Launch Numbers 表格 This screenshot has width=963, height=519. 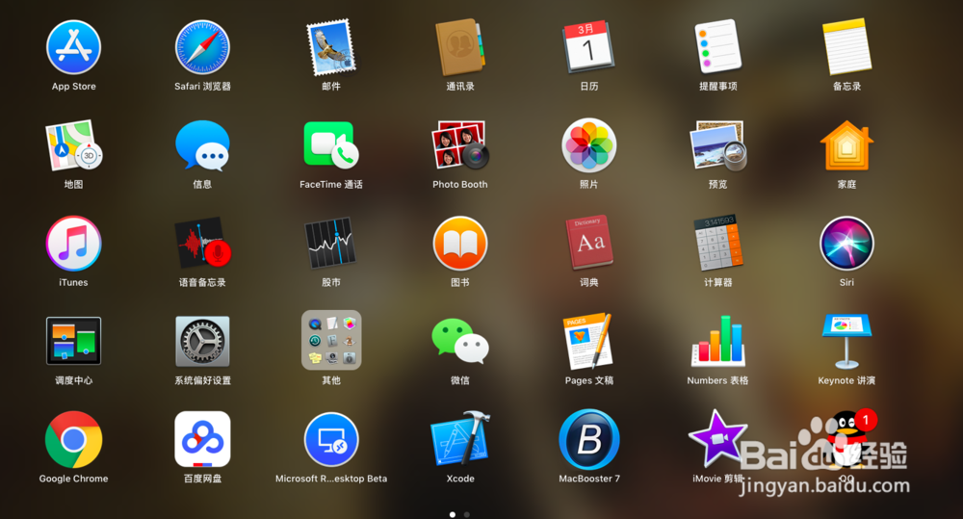pos(718,342)
